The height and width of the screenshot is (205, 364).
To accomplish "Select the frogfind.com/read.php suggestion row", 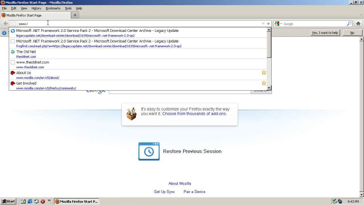I will (x=138, y=43).
